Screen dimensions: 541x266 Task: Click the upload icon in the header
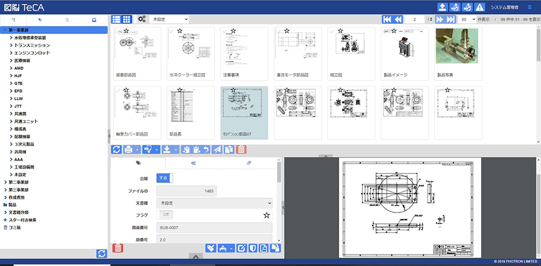(x=443, y=7)
